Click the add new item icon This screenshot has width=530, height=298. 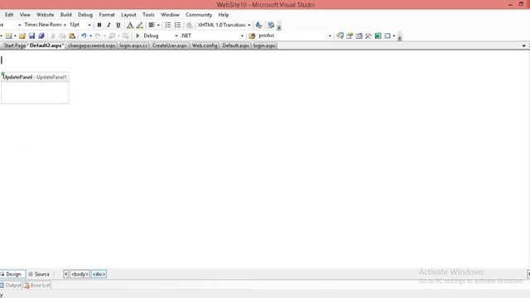tap(9, 36)
